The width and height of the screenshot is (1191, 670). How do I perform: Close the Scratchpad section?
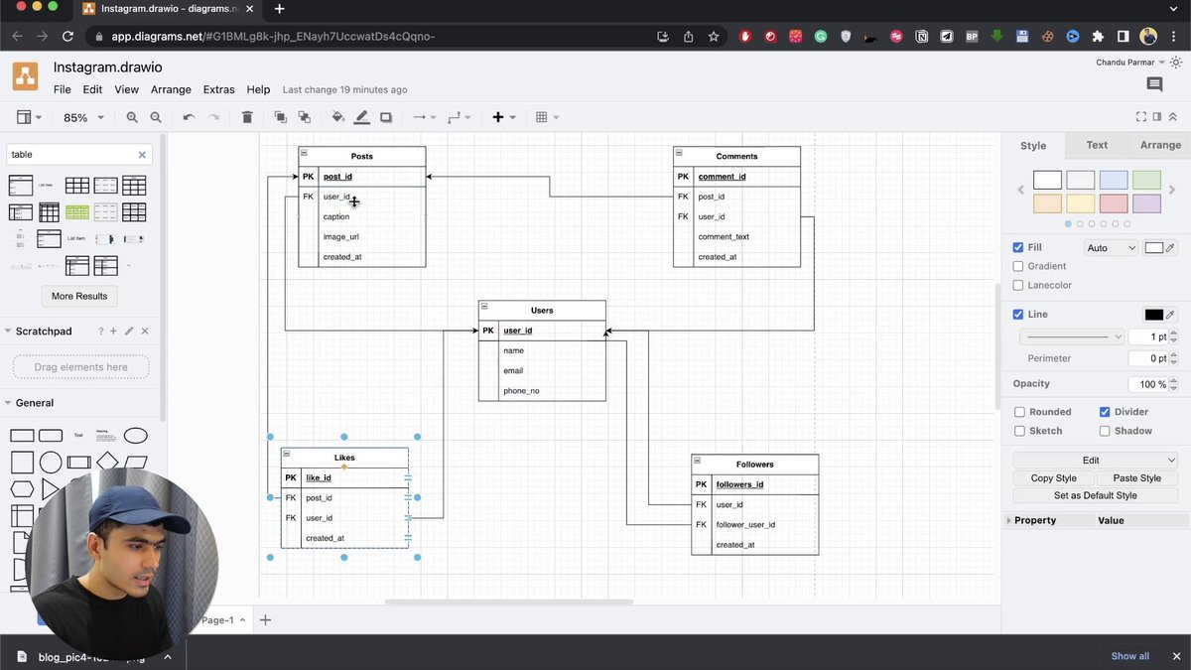[145, 332]
